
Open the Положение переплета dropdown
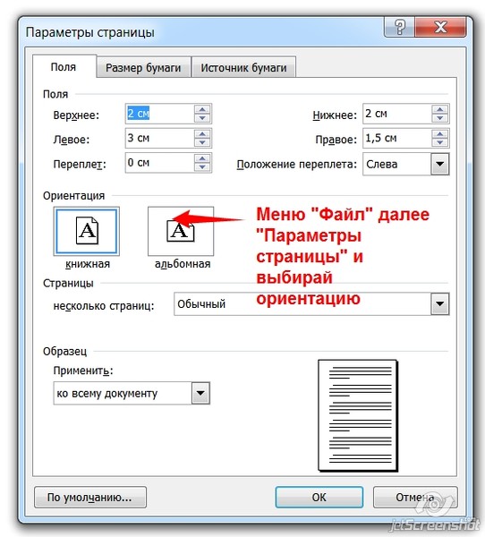coord(439,165)
